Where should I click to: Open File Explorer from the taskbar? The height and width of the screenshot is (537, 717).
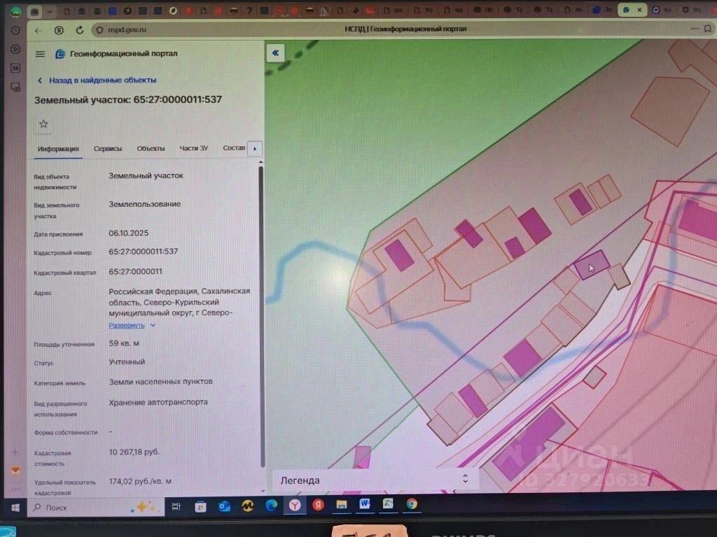tap(342, 504)
